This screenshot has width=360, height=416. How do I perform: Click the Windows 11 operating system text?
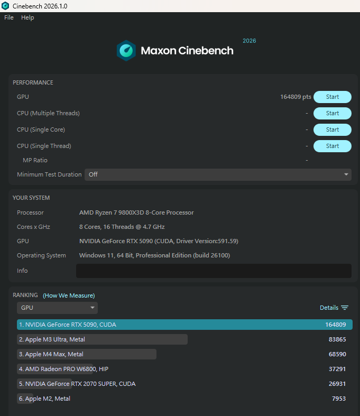pos(154,255)
